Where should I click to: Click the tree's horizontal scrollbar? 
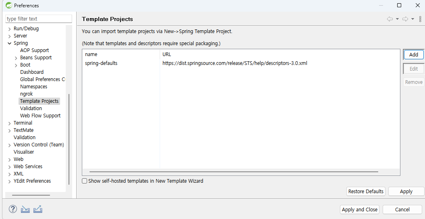pyautogui.click(x=31, y=195)
